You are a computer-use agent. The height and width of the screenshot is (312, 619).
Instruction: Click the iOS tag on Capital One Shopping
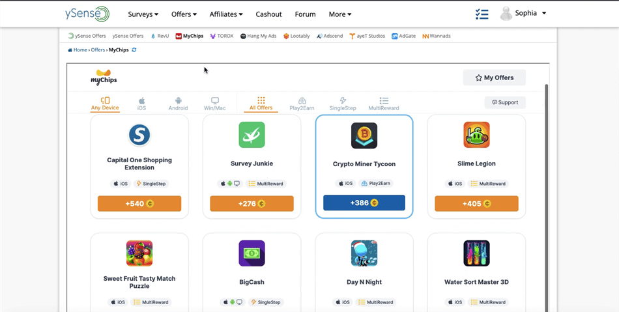pyautogui.click(x=121, y=184)
